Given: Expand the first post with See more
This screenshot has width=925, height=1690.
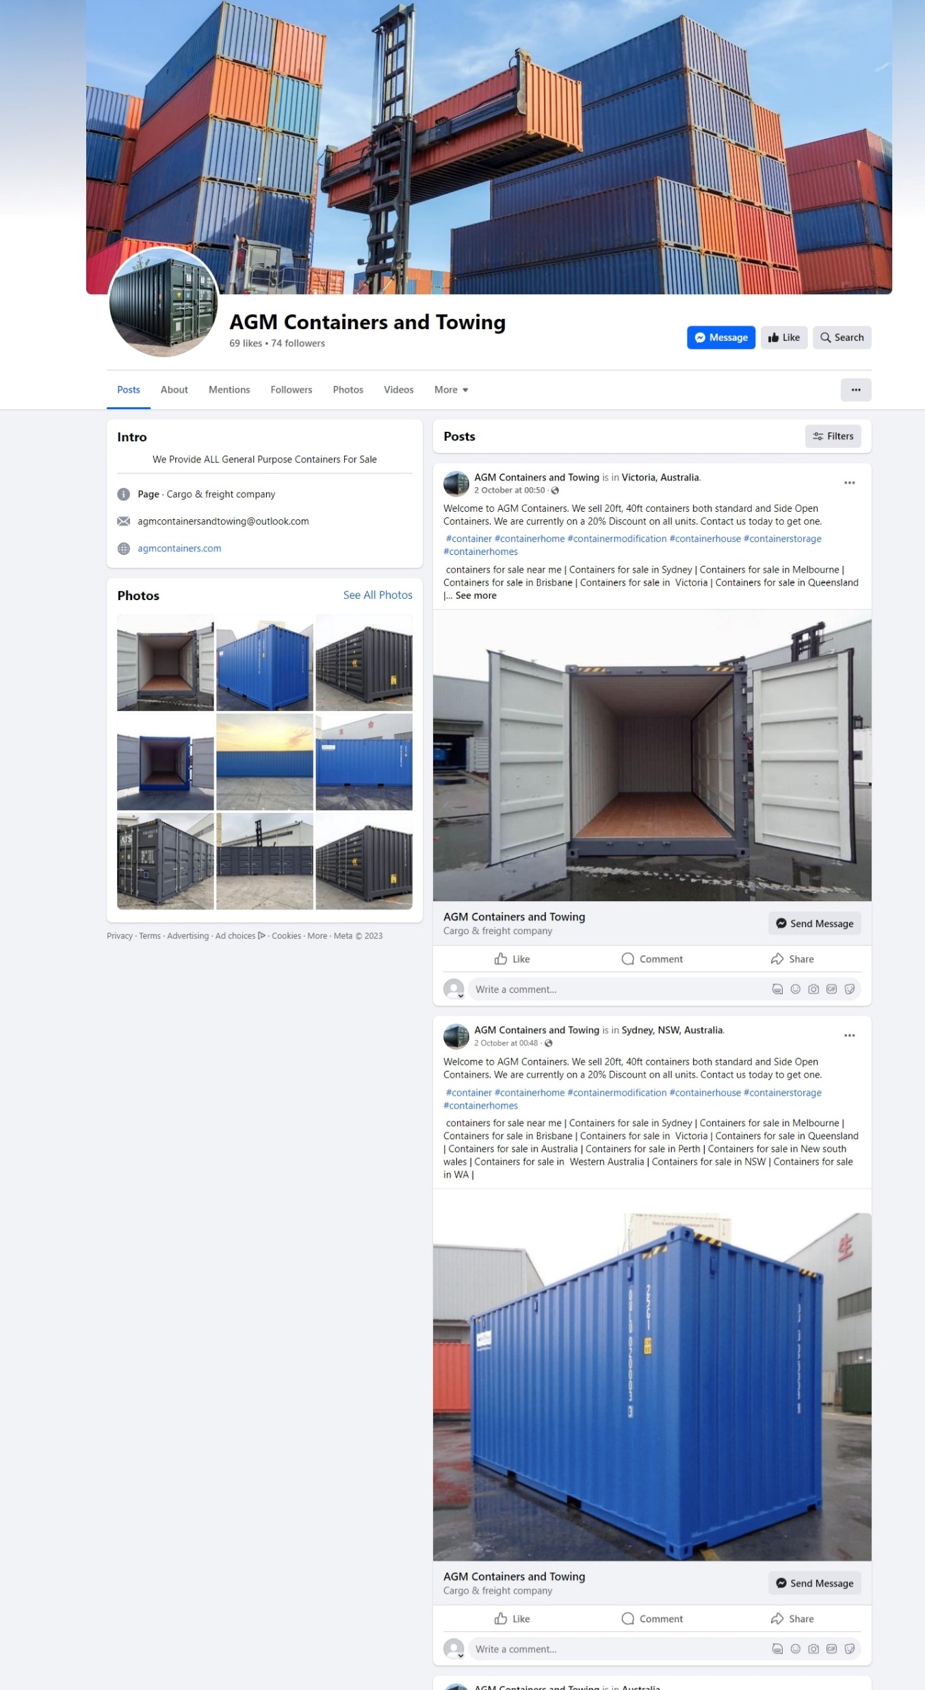Looking at the screenshot, I should pos(476,596).
